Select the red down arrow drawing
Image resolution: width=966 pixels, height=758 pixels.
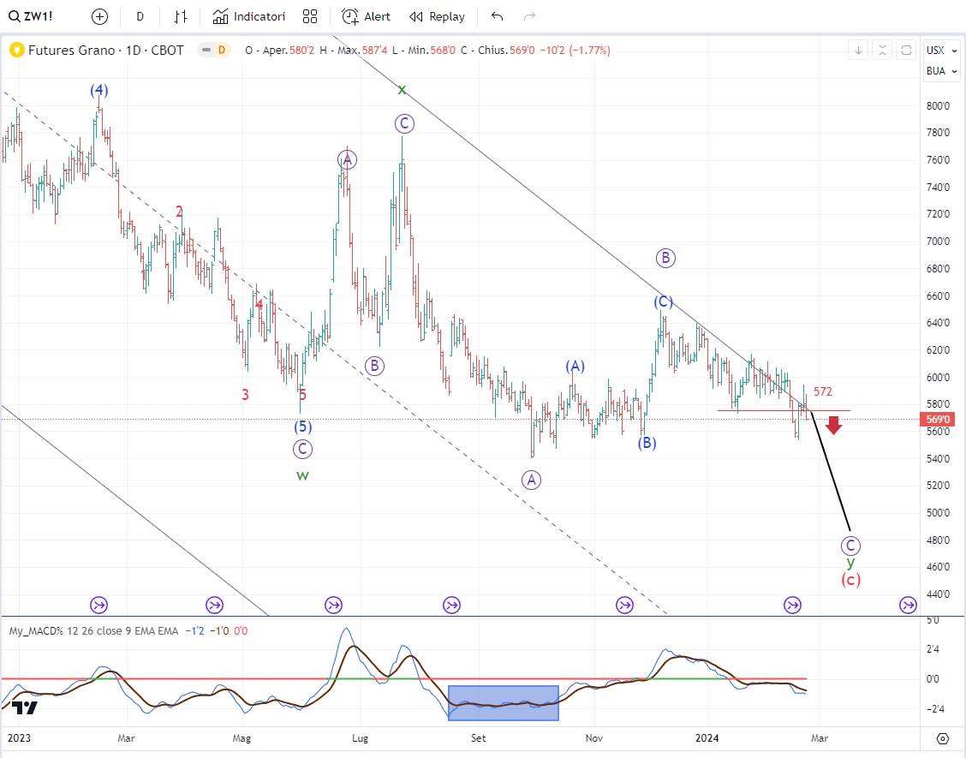click(833, 425)
